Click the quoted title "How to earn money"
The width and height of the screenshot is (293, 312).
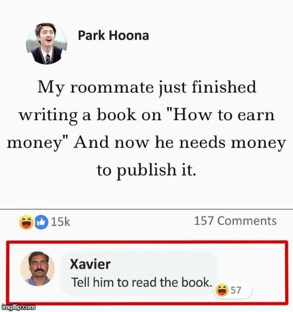[141, 128]
